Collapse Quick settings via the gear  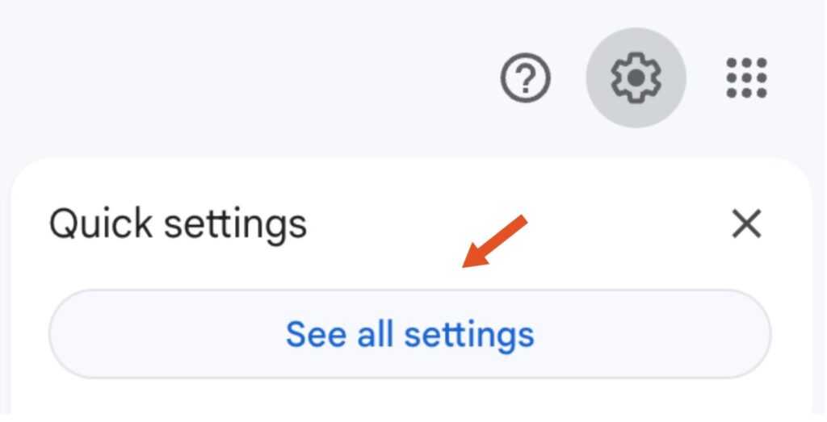(636, 78)
